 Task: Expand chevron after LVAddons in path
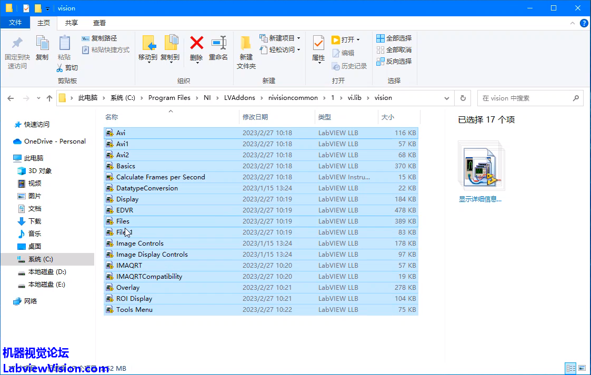pyautogui.click(x=262, y=98)
